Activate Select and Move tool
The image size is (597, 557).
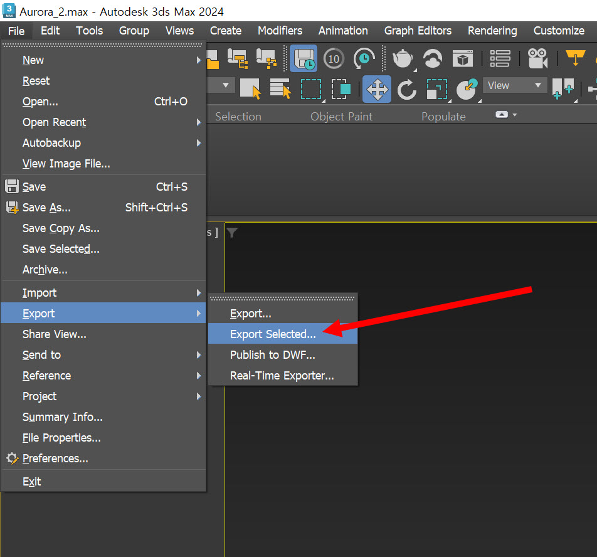coord(377,89)
